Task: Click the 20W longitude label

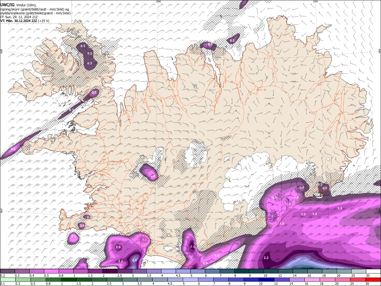Action: [x=158, y=1]
